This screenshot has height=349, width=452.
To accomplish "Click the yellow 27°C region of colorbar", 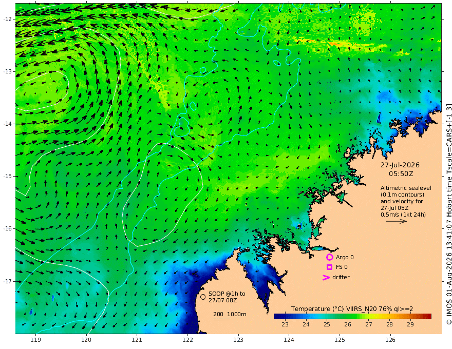I will click(x=369, y=316).
